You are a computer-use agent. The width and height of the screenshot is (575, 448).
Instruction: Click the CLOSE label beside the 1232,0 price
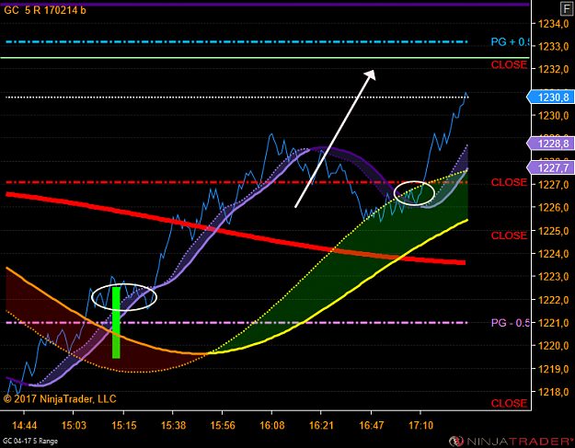(509, 65)
